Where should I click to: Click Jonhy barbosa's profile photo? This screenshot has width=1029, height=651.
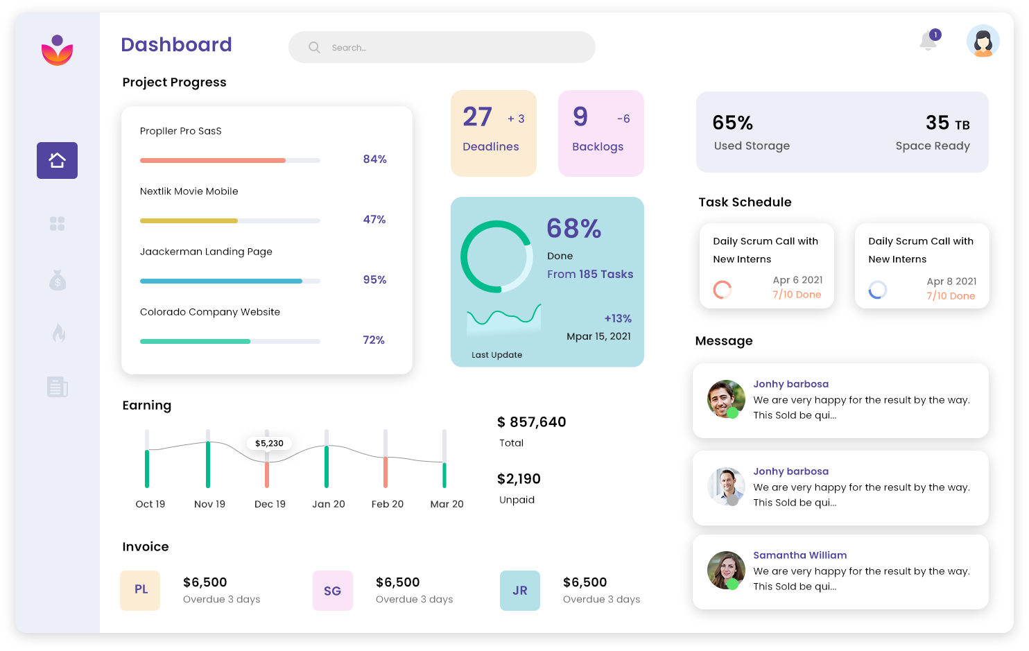click(x=726, y=400)
